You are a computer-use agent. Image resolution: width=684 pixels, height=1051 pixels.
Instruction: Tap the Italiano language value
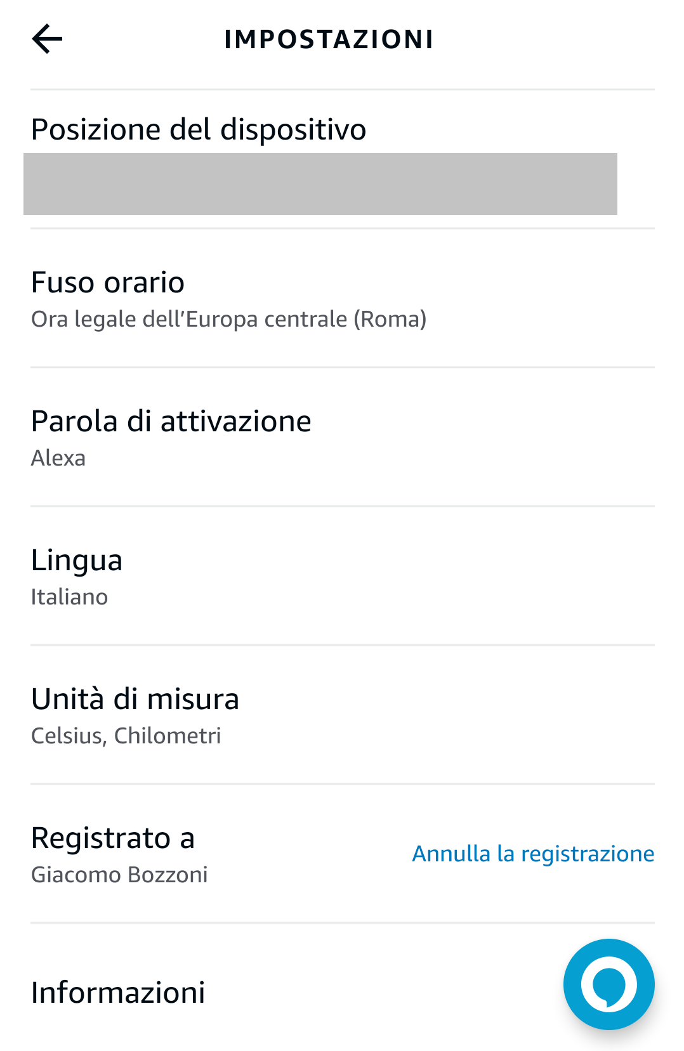[x=69, y=597]
